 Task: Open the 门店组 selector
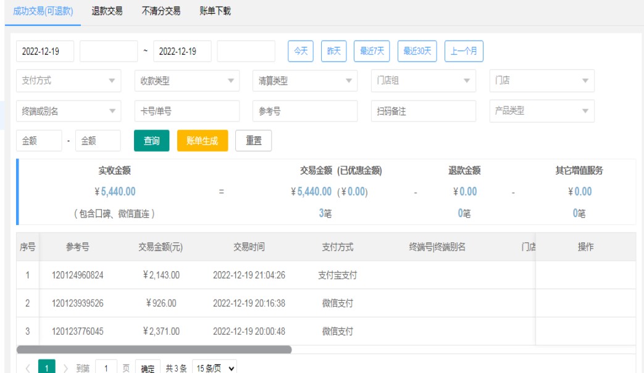[424, 81]
